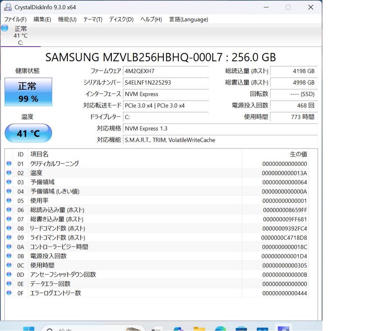Click the シリアルナンバー value field

(x=165, y=83)
